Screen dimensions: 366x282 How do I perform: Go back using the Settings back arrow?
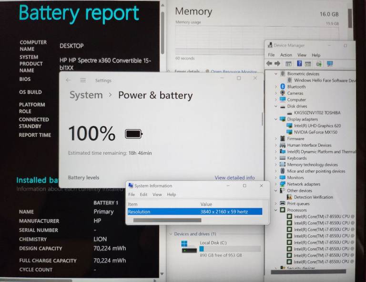[68, 81]
